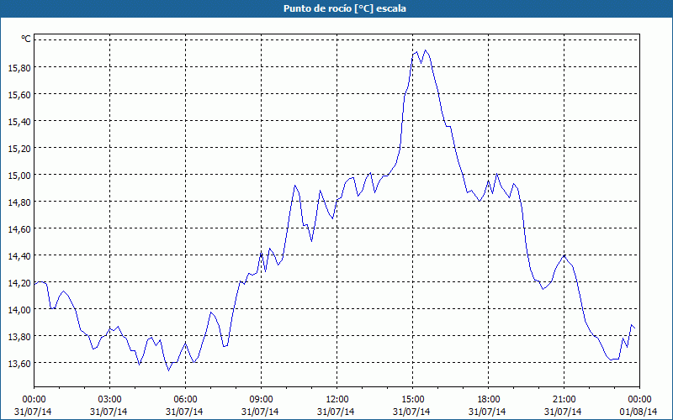Select the 14,60 y-axis label
The image size is (673, 420).
point(19,229)
